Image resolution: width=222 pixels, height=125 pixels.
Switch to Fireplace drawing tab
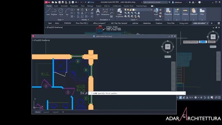coord(159,23)
